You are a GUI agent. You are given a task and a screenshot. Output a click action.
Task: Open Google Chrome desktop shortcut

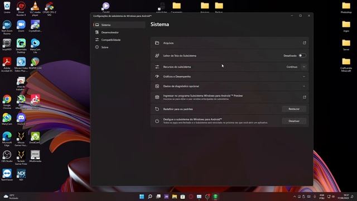(x=7, y=102)
